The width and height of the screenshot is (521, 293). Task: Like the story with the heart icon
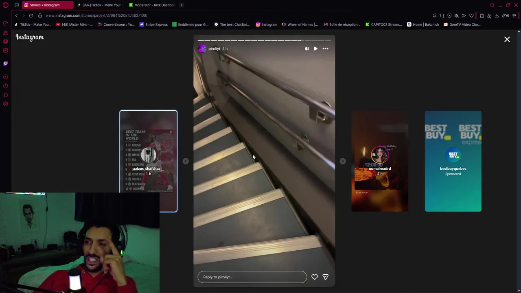[315, 277]
